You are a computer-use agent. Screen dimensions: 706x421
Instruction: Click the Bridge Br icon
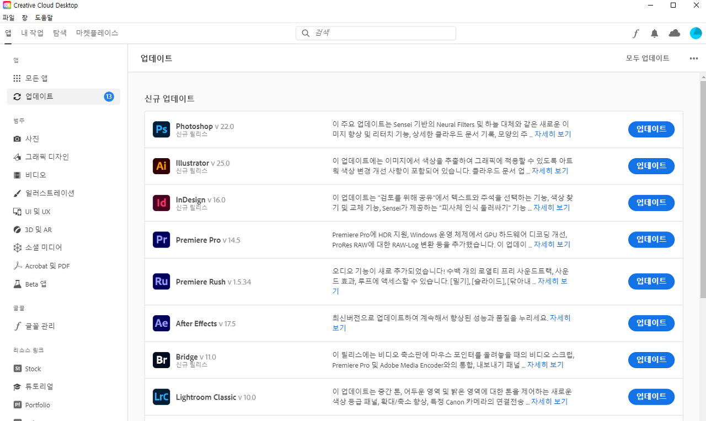click(x=162, y=360)
